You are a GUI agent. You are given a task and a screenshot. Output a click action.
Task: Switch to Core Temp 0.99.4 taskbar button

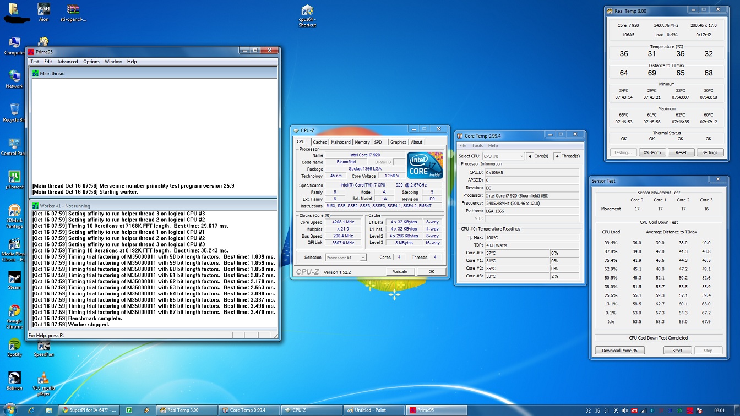click(x=249, y=410)
